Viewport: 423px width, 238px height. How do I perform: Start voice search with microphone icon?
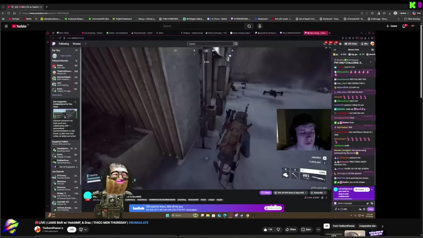click(260, 26)
